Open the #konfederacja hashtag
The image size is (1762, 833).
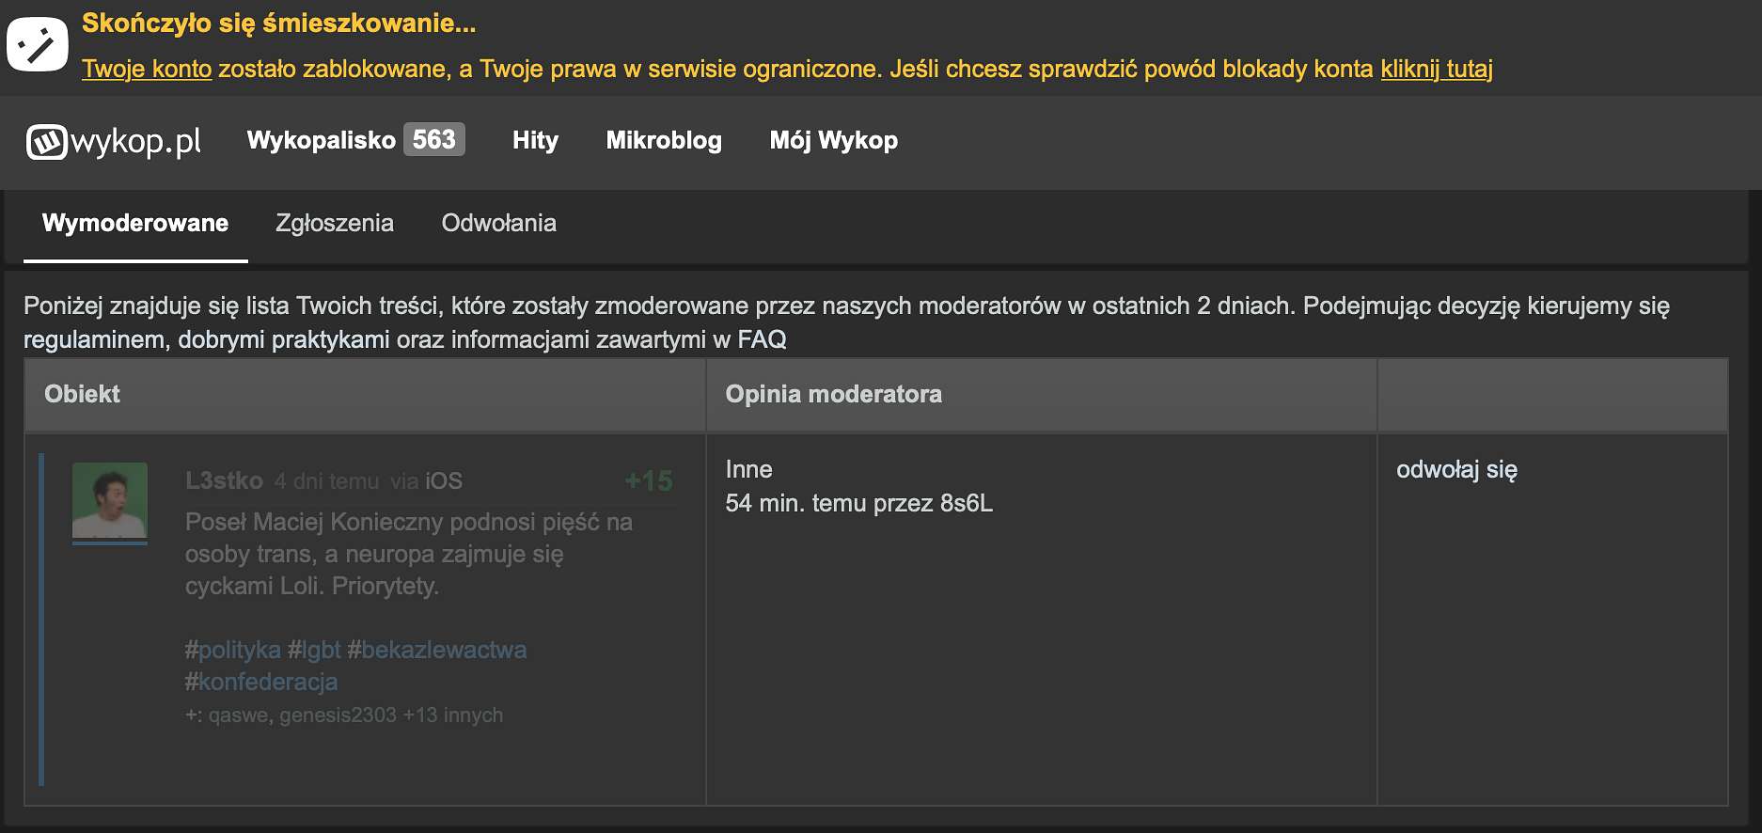tap(261, 682)
